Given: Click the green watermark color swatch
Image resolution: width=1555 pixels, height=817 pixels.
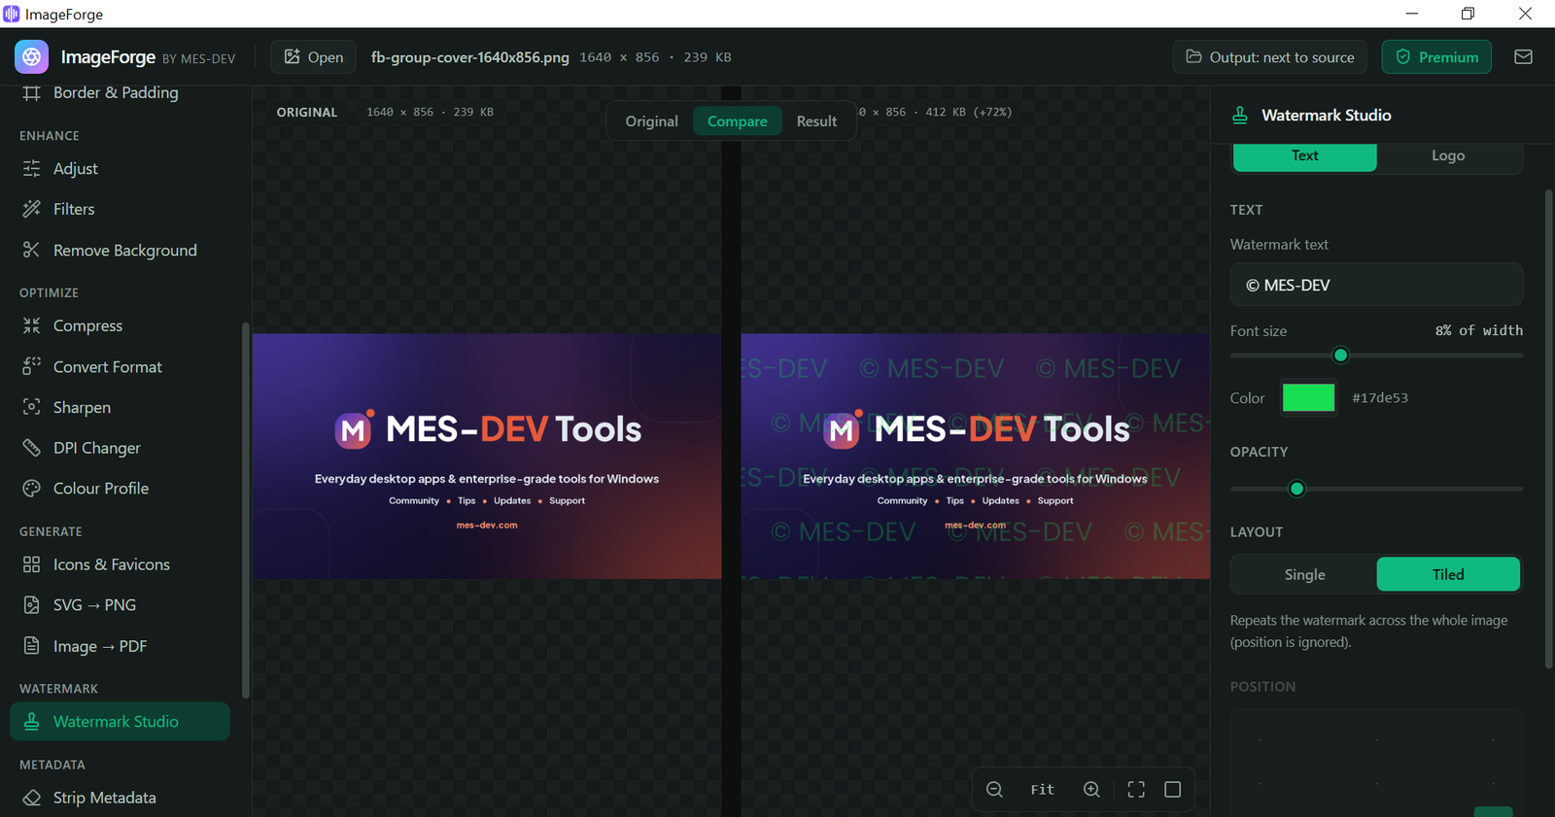Looking at the screenshot, I should pyautogui.click(x=1308, y=397).
